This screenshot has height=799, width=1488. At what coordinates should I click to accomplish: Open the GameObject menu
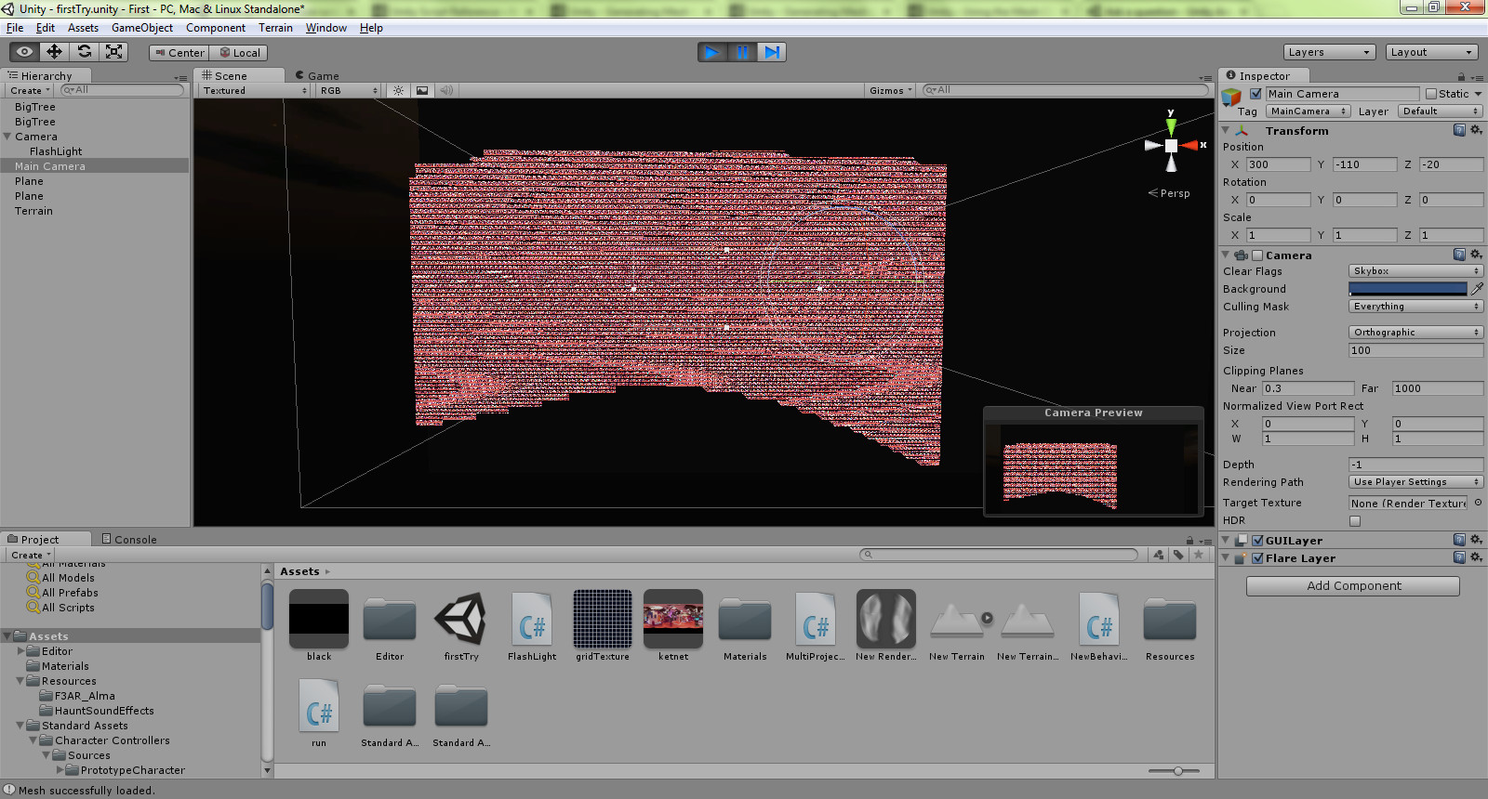[x=141, y=28]
